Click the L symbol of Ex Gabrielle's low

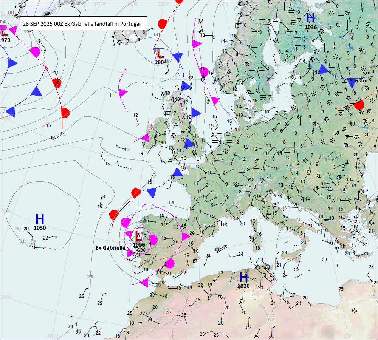tap(138, 237)
